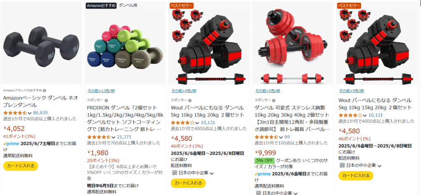The image size is (421, 195).
Task: Expand rating chevron beside 21,371 reviews
Action: tap(113, 138)
